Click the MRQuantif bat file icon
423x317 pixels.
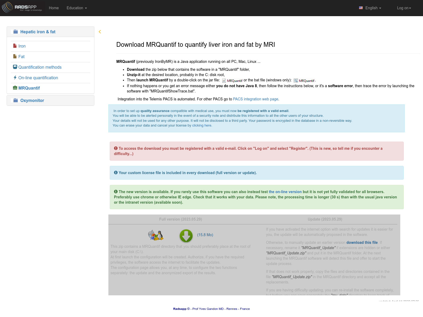point(296,81)
